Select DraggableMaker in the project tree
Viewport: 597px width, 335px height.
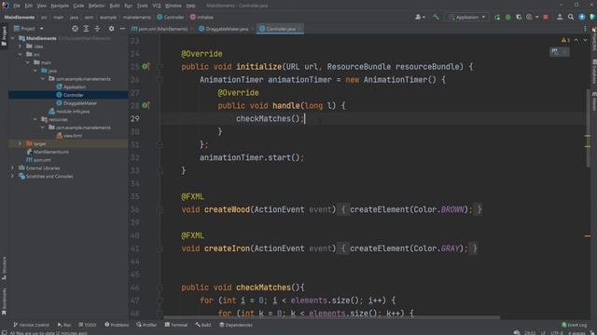pos(76,103)
